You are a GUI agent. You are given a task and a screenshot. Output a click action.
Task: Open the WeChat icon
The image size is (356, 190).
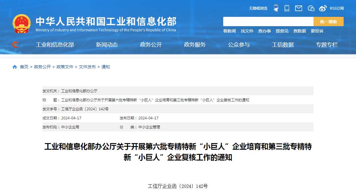[x=311, y=8]
